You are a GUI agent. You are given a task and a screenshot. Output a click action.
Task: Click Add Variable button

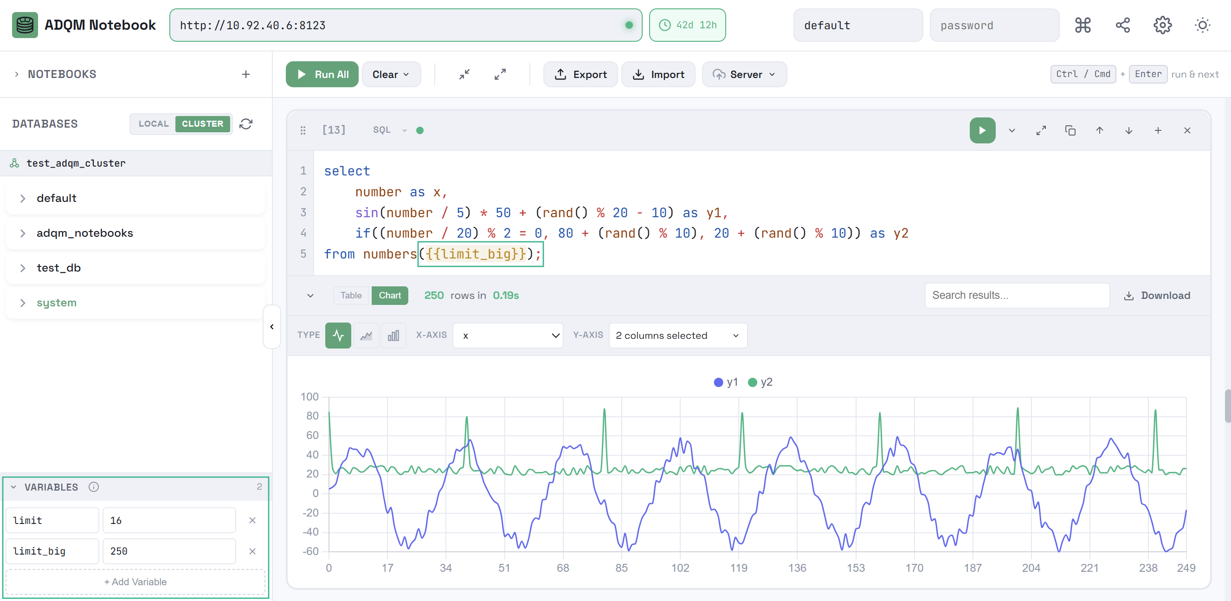tap(135, 582)
